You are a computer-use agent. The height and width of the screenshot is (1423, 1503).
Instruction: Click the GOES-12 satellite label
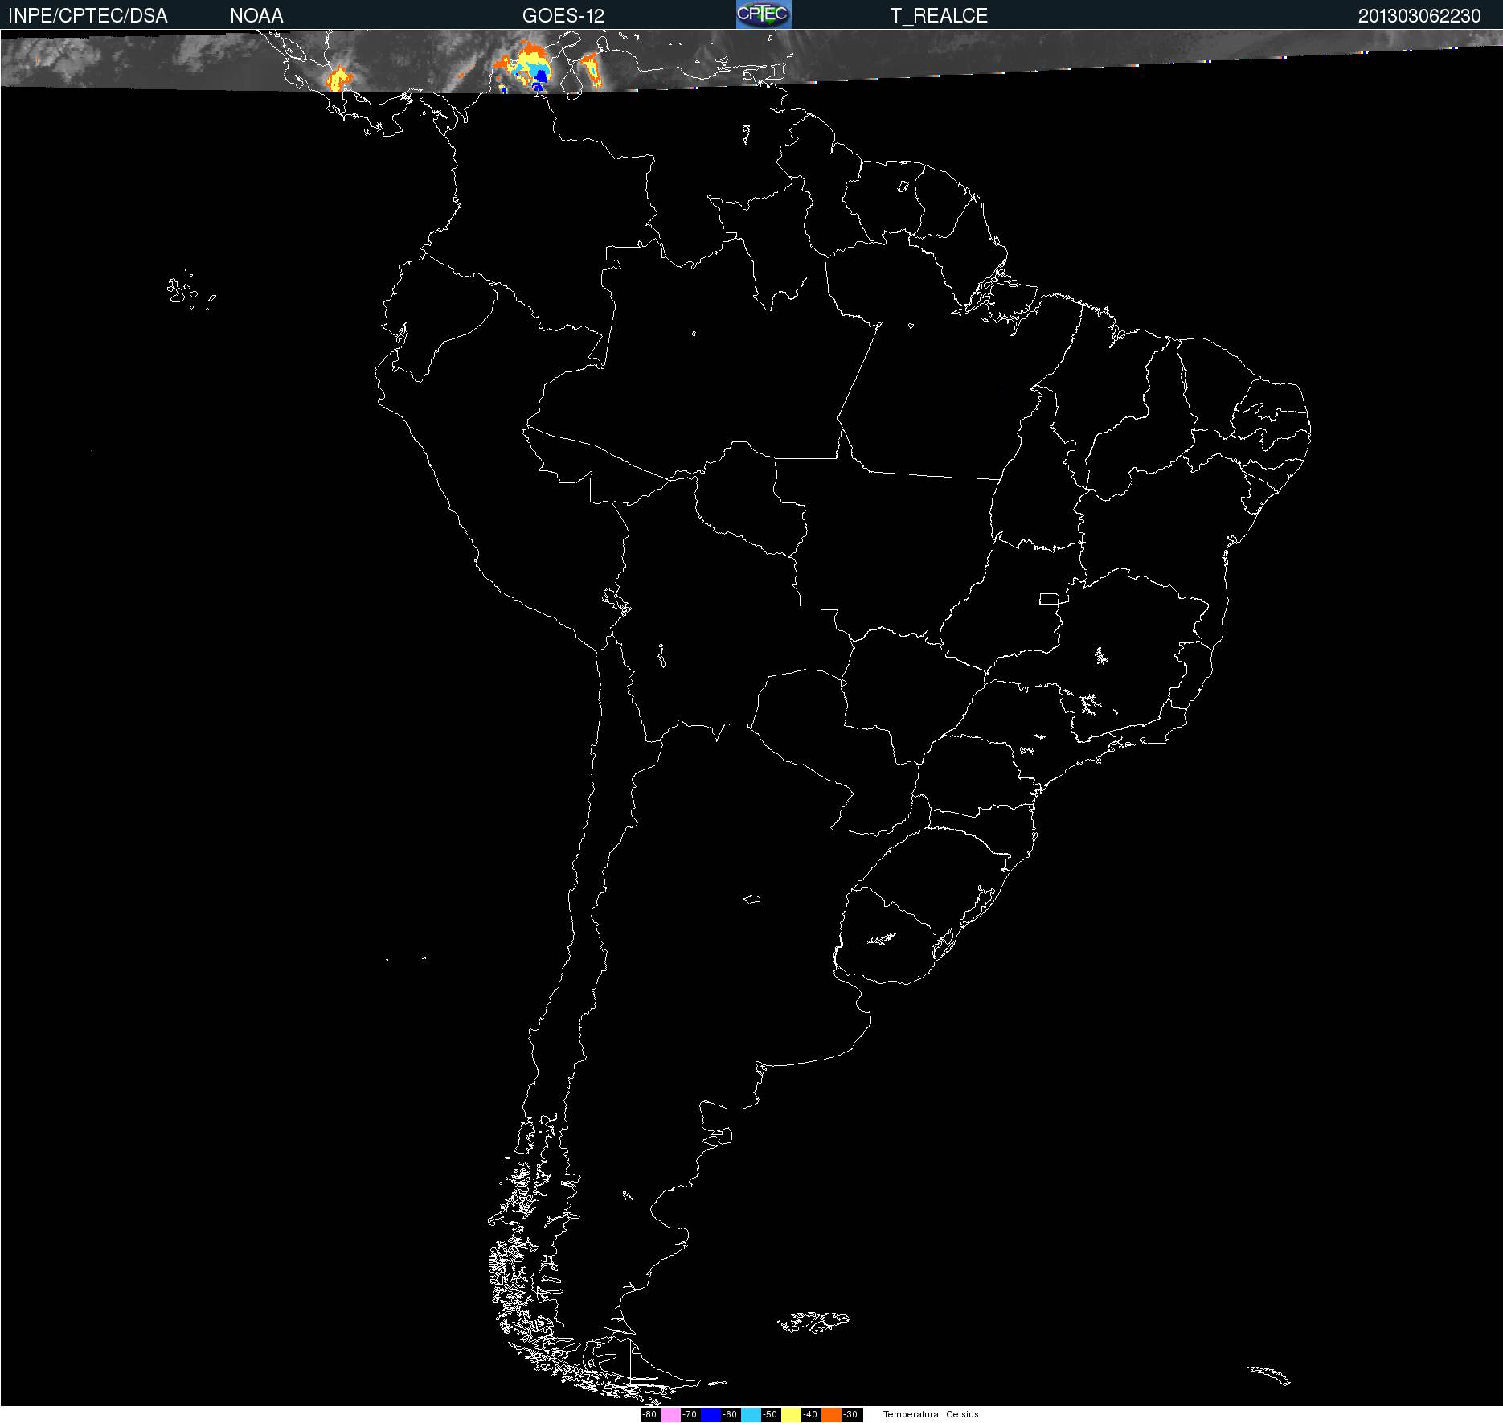563,16
